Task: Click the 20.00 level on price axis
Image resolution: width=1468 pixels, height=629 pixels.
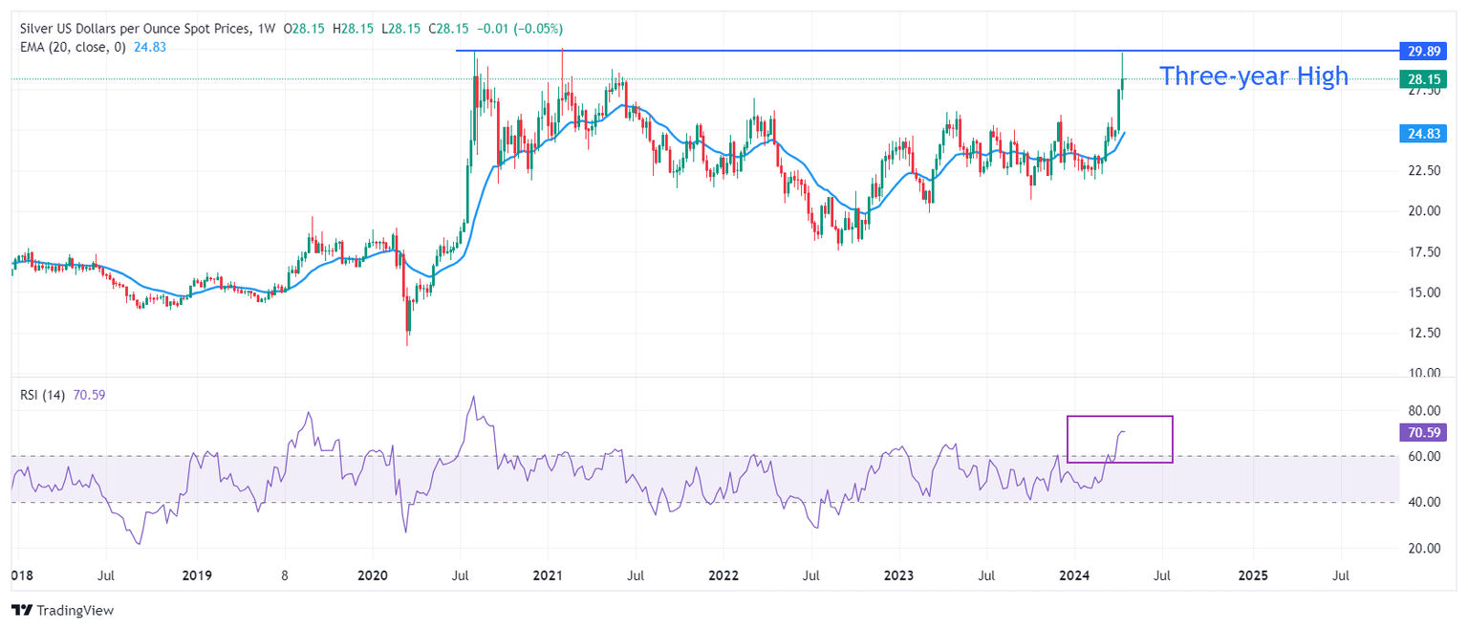Action: 1422,211
